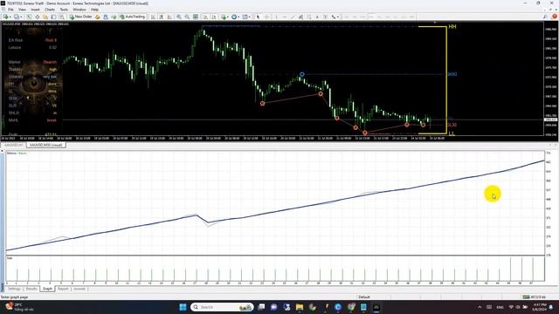Open the Data Window crosshair icon
Image resolution: width=559 pixels, height=314 pixels.
[37, 17]
